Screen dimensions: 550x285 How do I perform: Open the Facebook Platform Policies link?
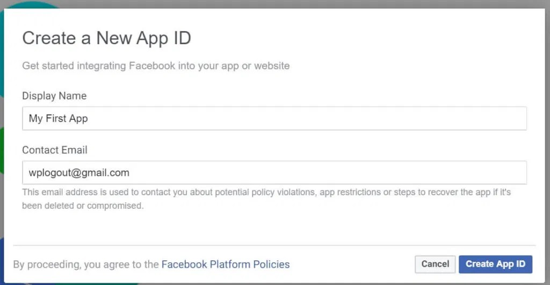point(226,264)
